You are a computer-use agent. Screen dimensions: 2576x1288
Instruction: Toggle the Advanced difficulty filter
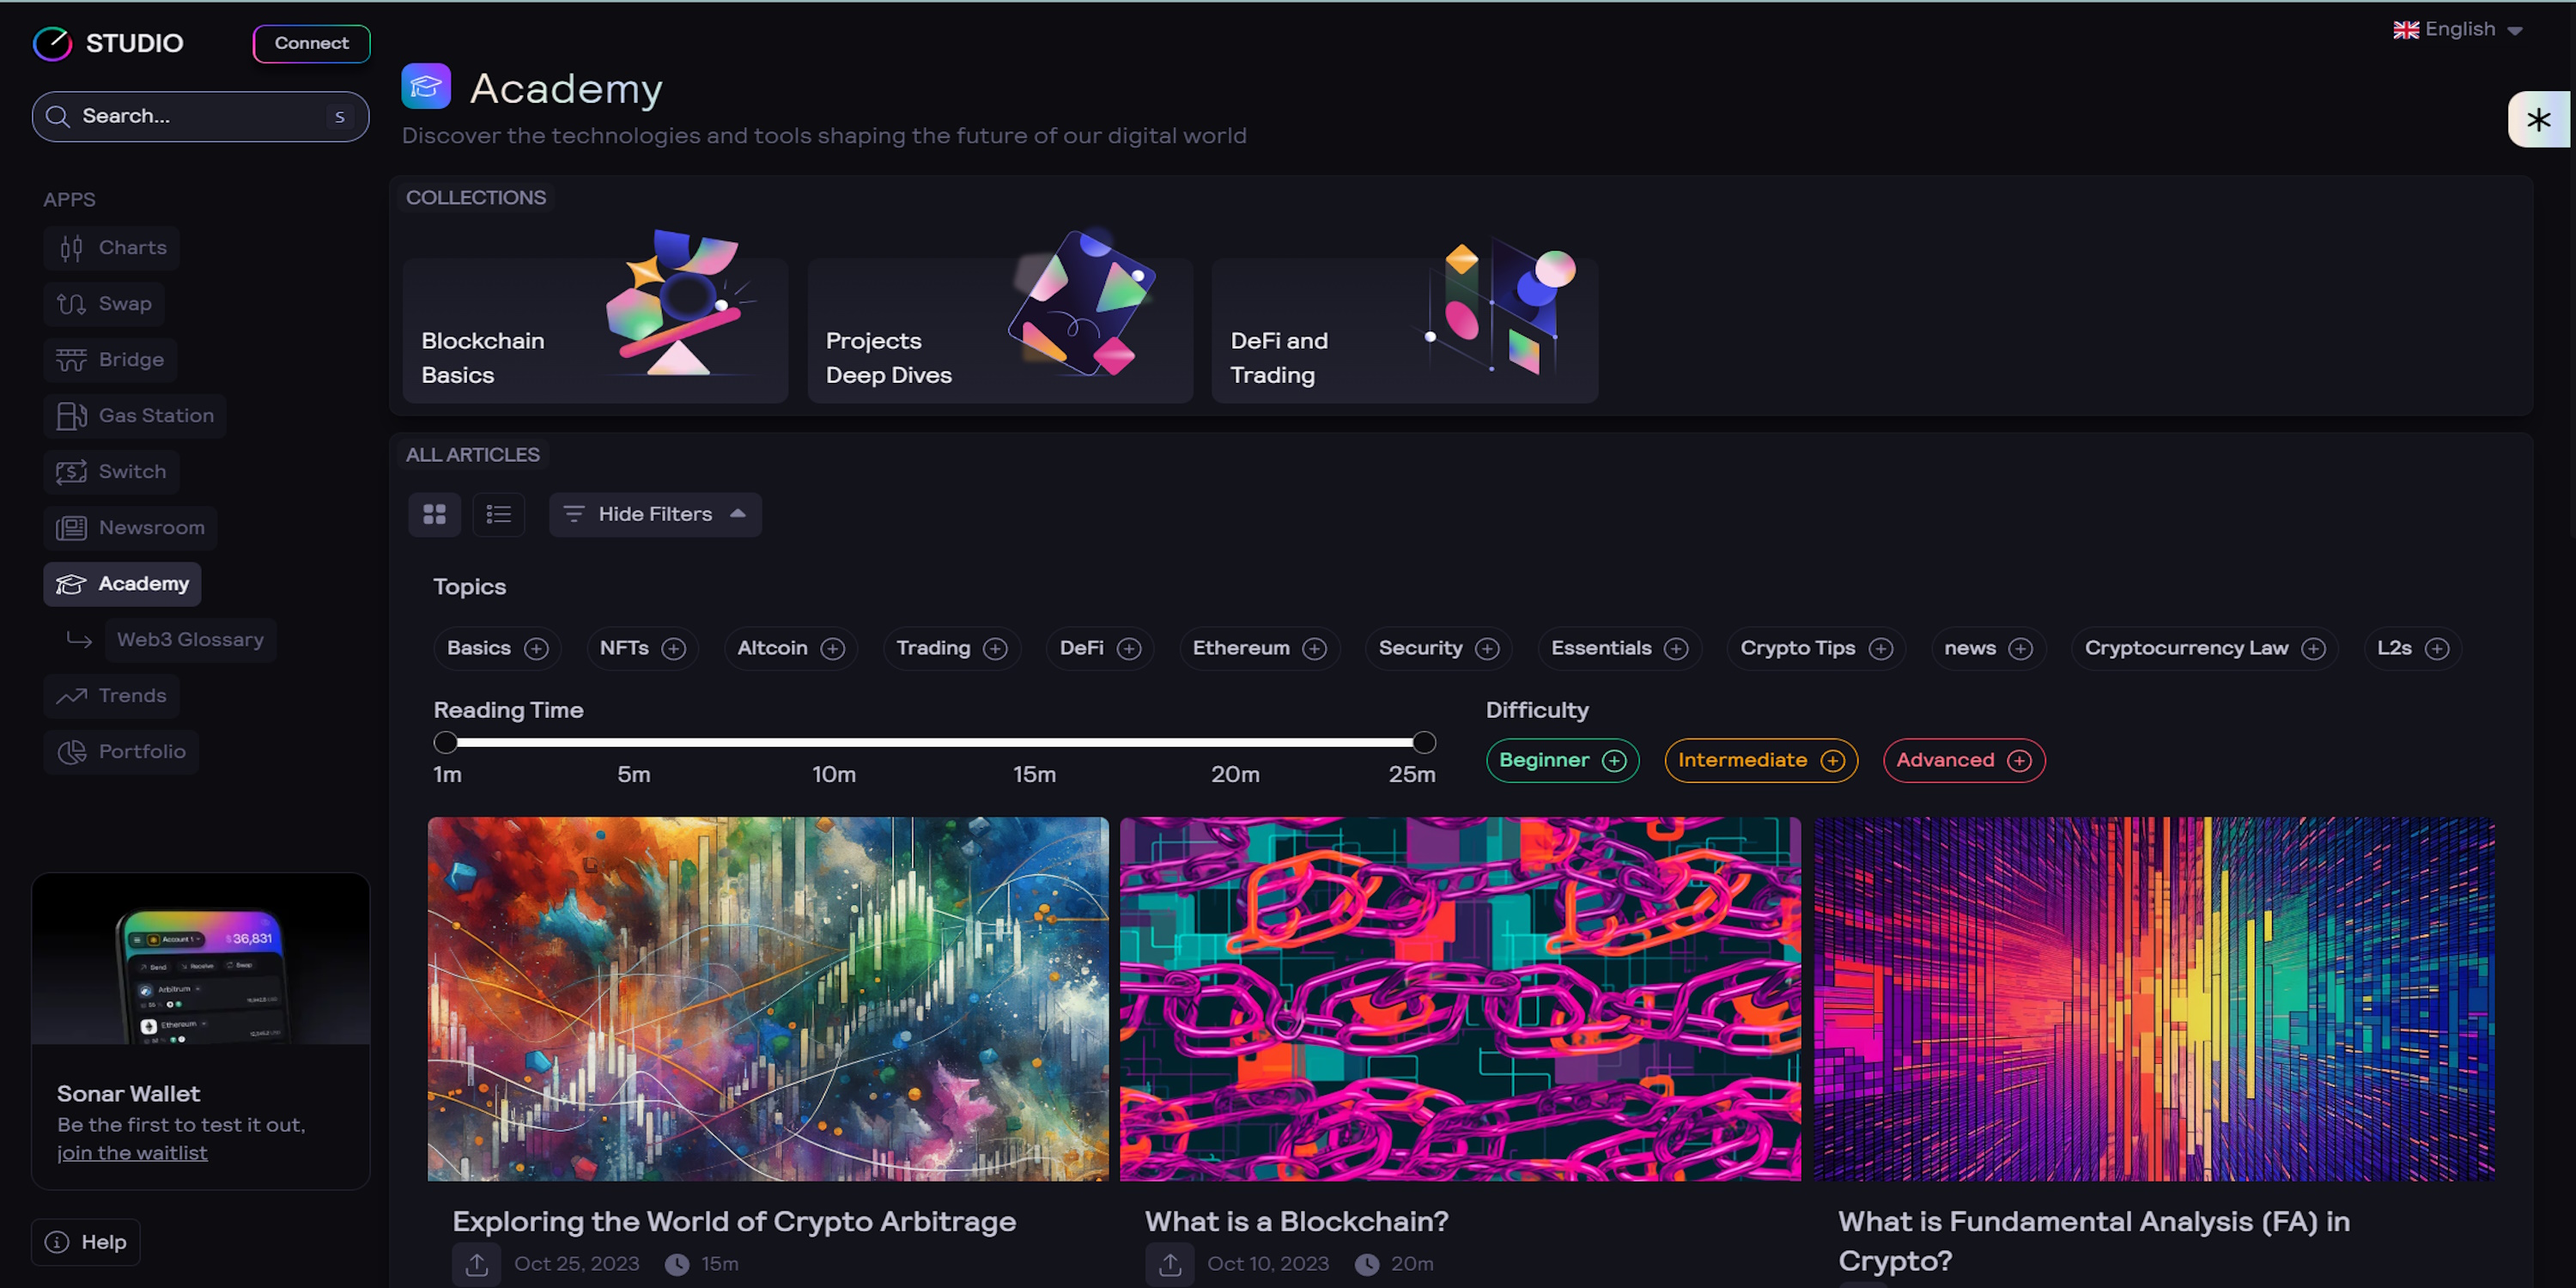coord(1963,760)
